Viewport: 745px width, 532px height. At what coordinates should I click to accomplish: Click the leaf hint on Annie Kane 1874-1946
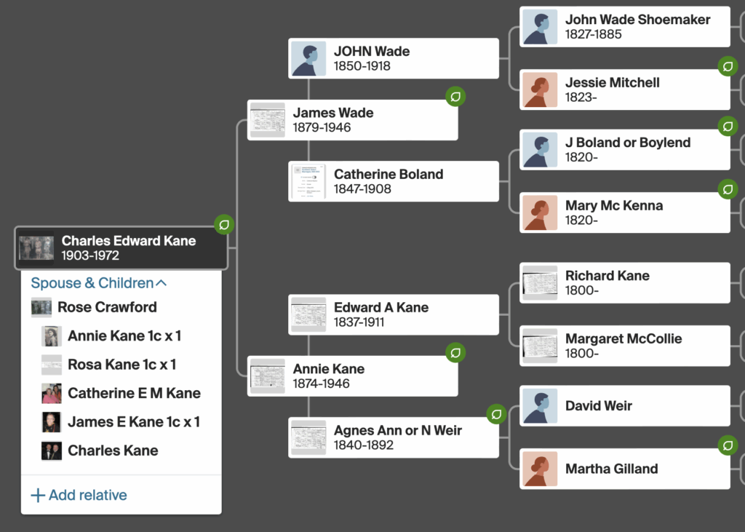click(x=455, y=353)
